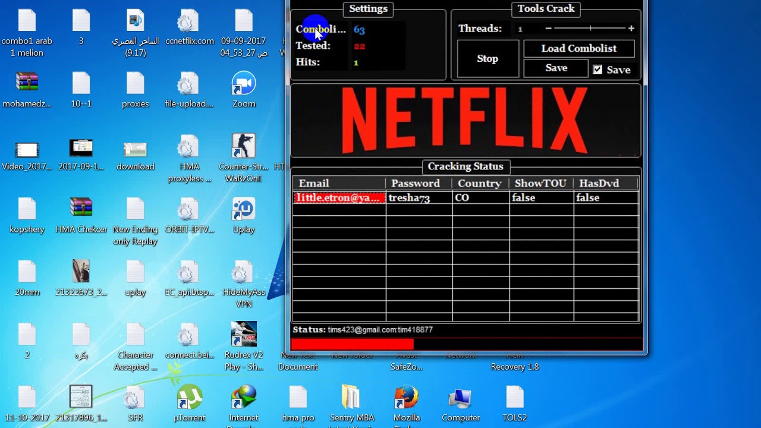Select the mohamedz... WinRAR archive icon
761x428 pixels.
coord(27,90)
